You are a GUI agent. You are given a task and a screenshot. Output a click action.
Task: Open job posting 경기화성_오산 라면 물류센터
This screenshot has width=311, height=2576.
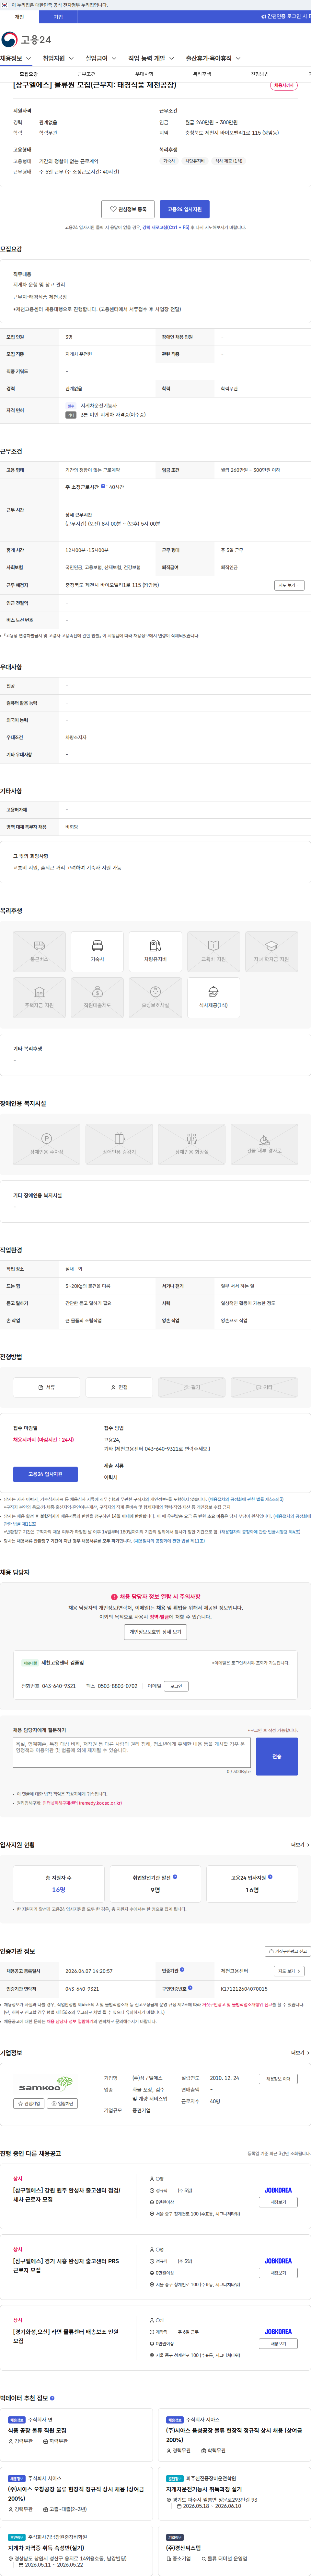66,2336
